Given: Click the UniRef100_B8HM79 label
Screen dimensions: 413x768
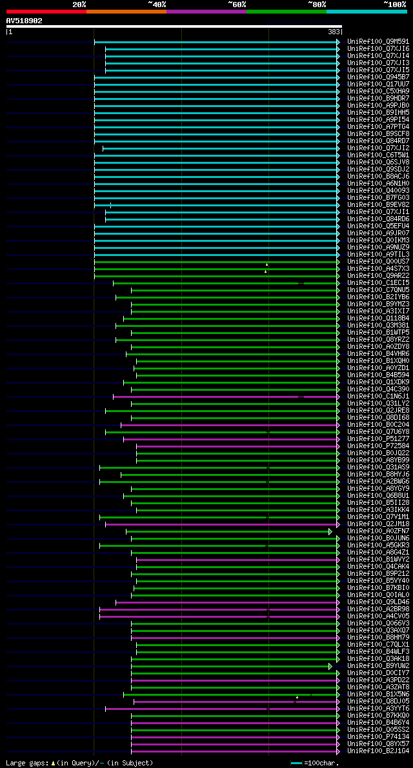Looking at the screenshot, I should coord(378,638).
